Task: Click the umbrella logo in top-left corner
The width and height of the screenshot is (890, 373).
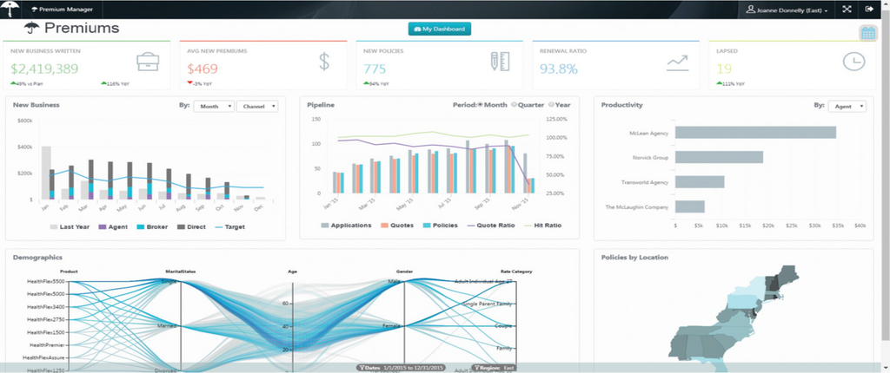Action: (x=10, y=9)
